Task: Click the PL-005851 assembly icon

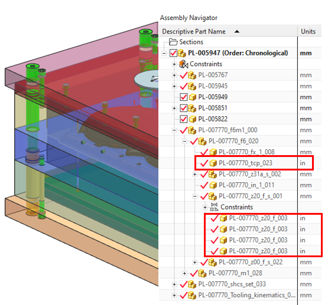Action: point(192,108)
